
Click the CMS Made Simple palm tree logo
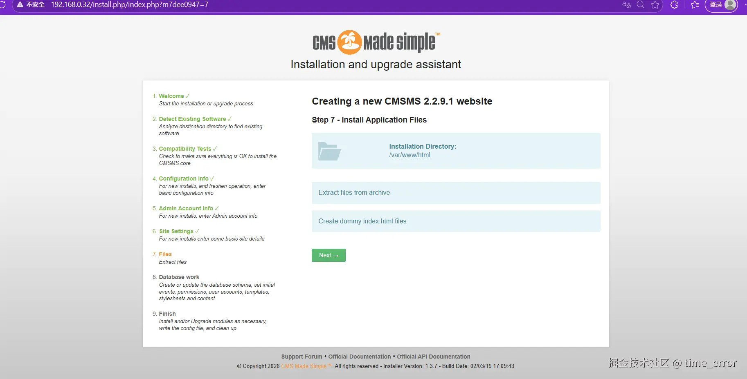[349, 41]
